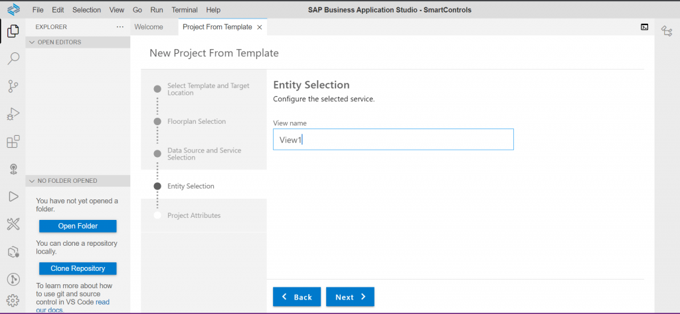680x314 pixels.
Task: Close the Project From Template tab
Action: point(260,27)
